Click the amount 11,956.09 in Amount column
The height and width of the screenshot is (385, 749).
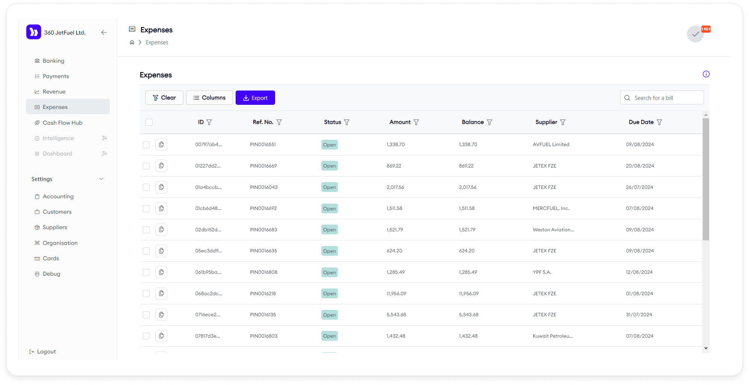click(396, 294)
